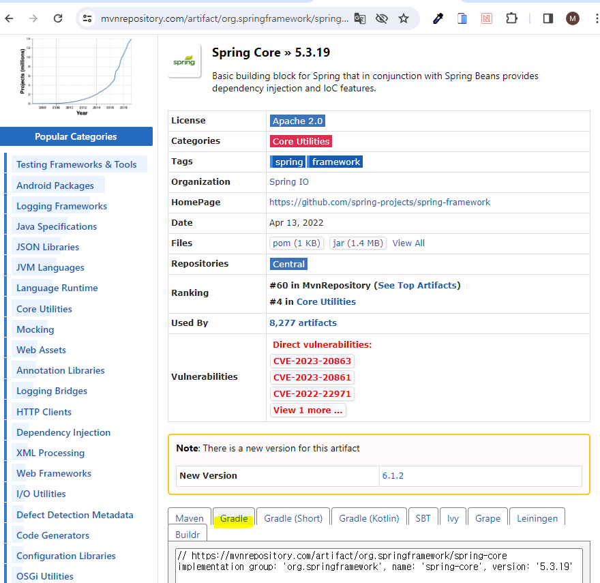Viewport: 600px width, 583px height.
Task: Open JSON Libraries category
Action: tap(48, 247)
